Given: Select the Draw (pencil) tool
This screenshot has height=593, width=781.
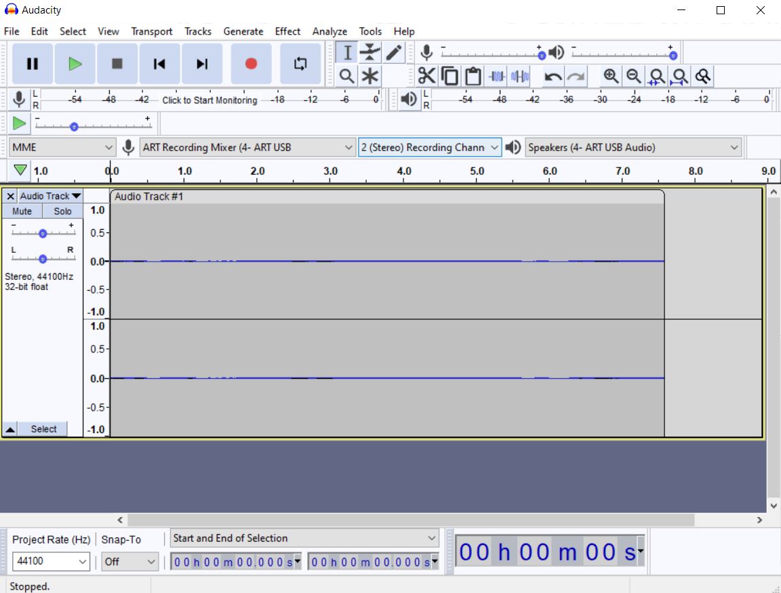Looking at the screenshot, I should [x=393, y=52].
